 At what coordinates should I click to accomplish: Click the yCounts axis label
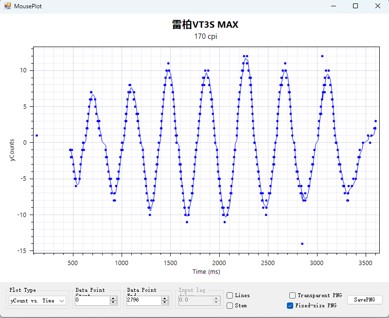pyautogui.click(x=12, y=150)
